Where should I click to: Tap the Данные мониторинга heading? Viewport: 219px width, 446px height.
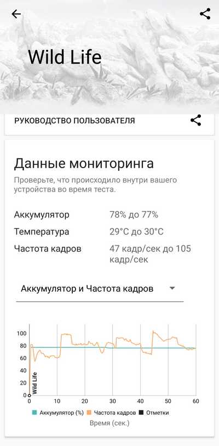point(84,164)
